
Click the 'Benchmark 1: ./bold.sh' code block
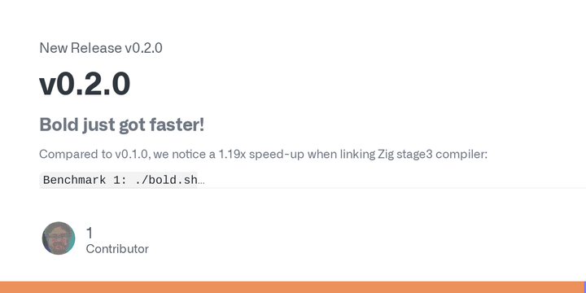(118, 180)
